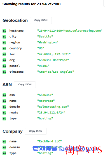Click the green quote icon for country
105x159 pixels.
[4, 48]
